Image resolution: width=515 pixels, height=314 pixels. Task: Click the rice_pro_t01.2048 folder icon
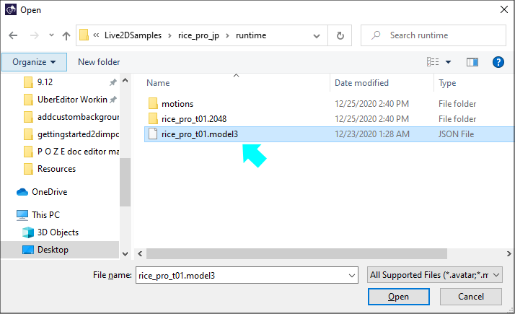(x=153, y=118)
